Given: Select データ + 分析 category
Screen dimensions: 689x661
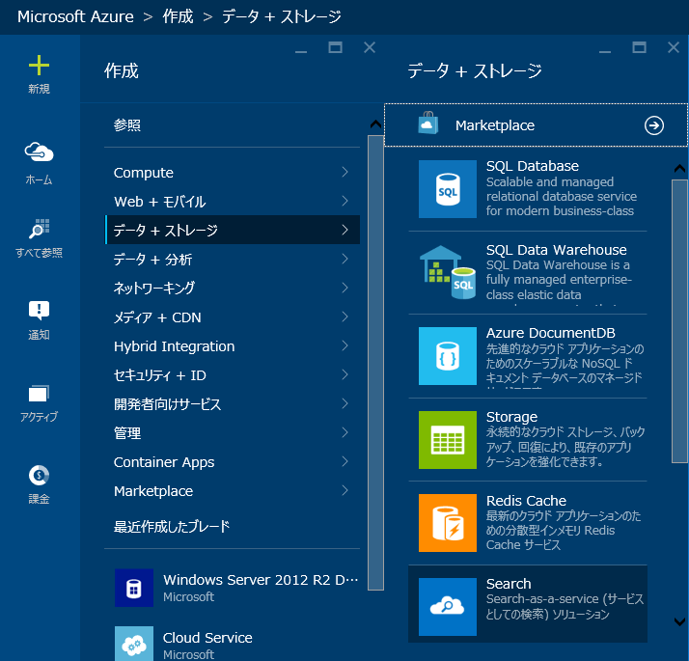Looking at the screenshot, I should click(x=232, y=259).
